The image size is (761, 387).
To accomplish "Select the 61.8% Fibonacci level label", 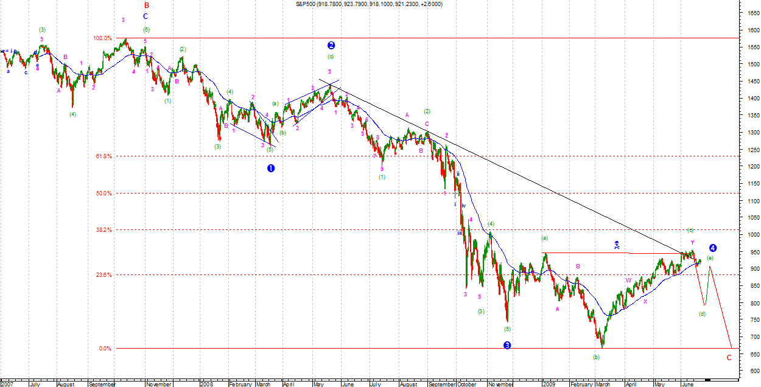I will tap(104, 156).
